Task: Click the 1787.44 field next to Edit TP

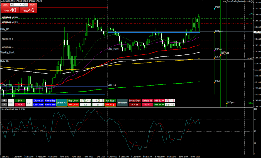Action: pyautogui.click(x=170, y=104)
